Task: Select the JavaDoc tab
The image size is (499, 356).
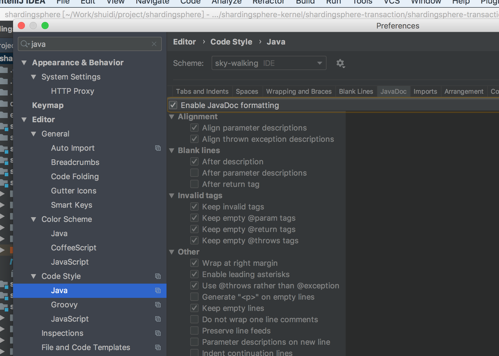Action: [x=394, y=91]
